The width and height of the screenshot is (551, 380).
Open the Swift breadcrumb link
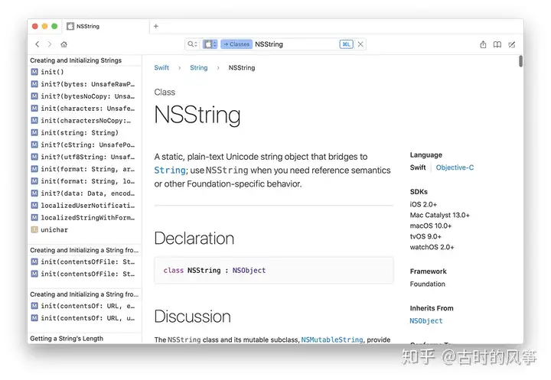click(x=161, y=68)
